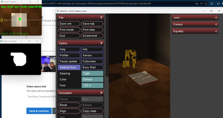
Task: Click the Align button
Action: pyautogui.click(x=69, y=111)
